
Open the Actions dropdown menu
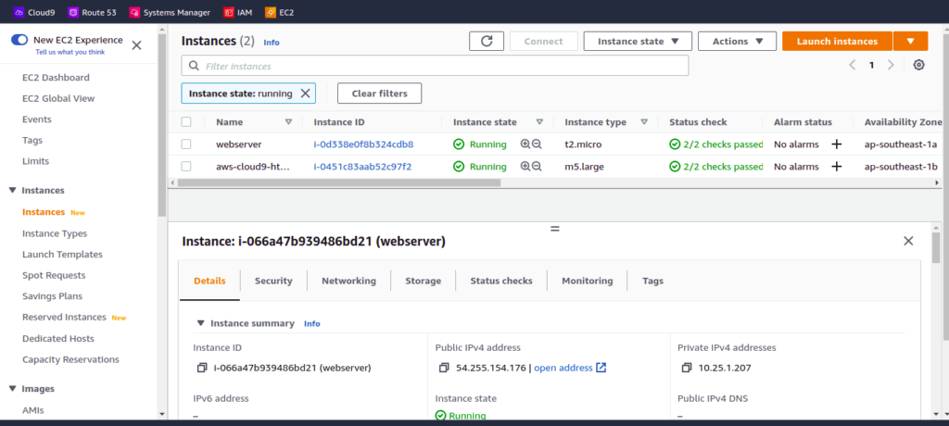(737, 41)
